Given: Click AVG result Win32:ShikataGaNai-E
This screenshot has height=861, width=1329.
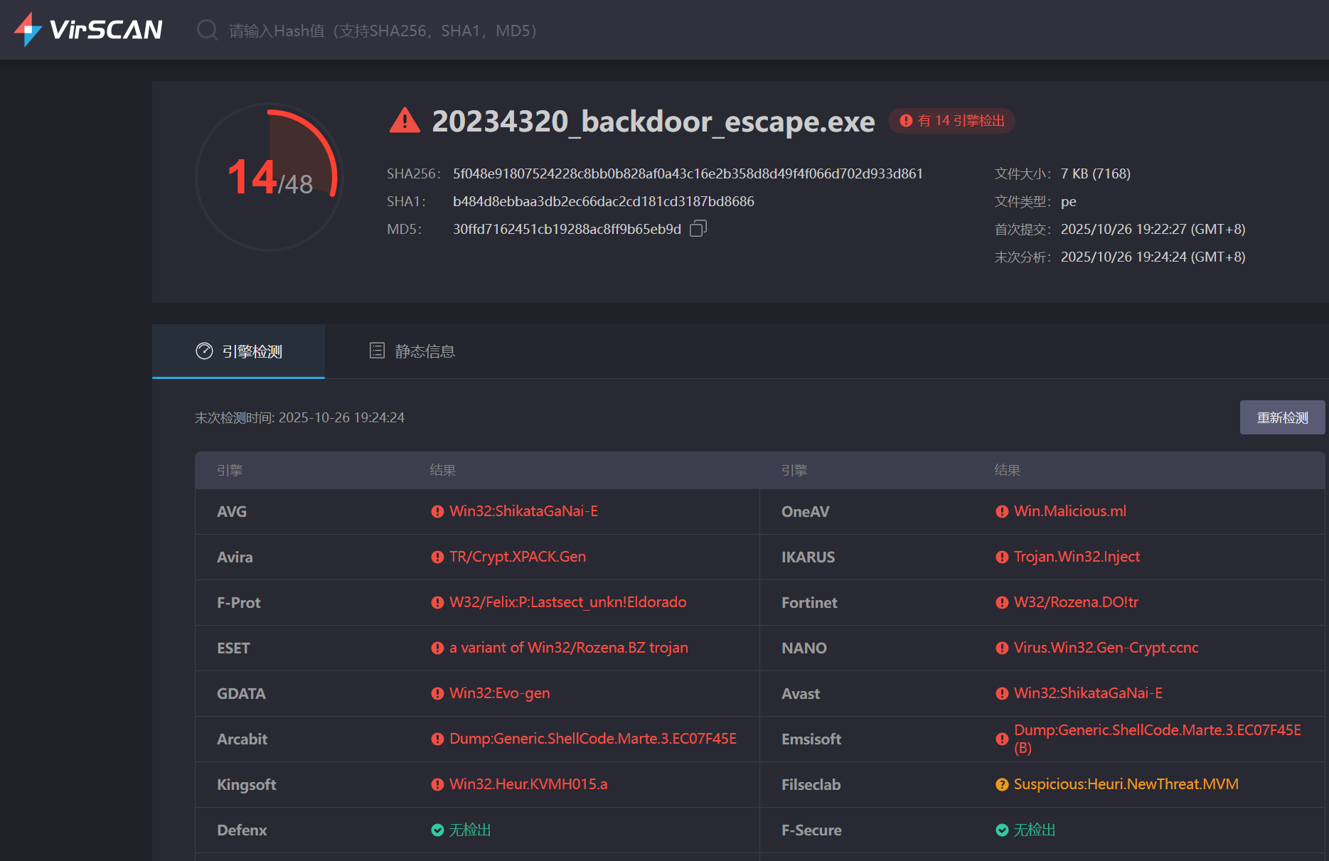Looking at the screenshot, I should point(523,511).
